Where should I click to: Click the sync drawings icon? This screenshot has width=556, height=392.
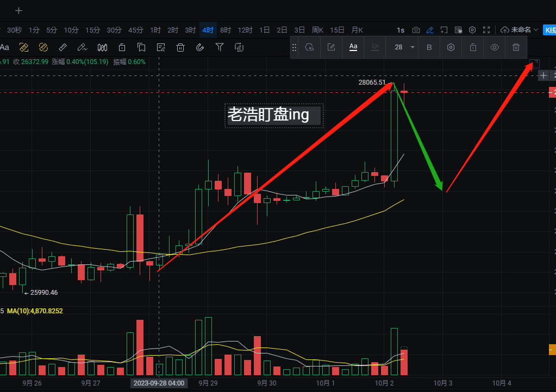(x=239, y=47)
